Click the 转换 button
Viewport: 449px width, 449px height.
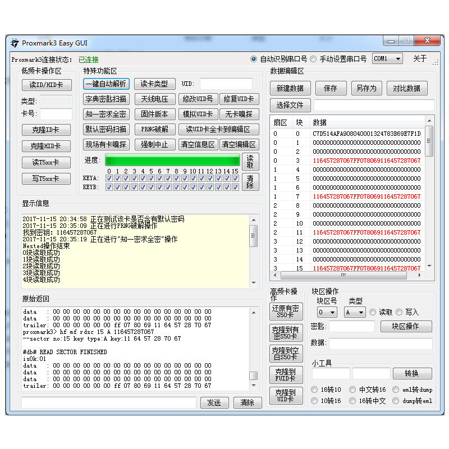(412, 373)
